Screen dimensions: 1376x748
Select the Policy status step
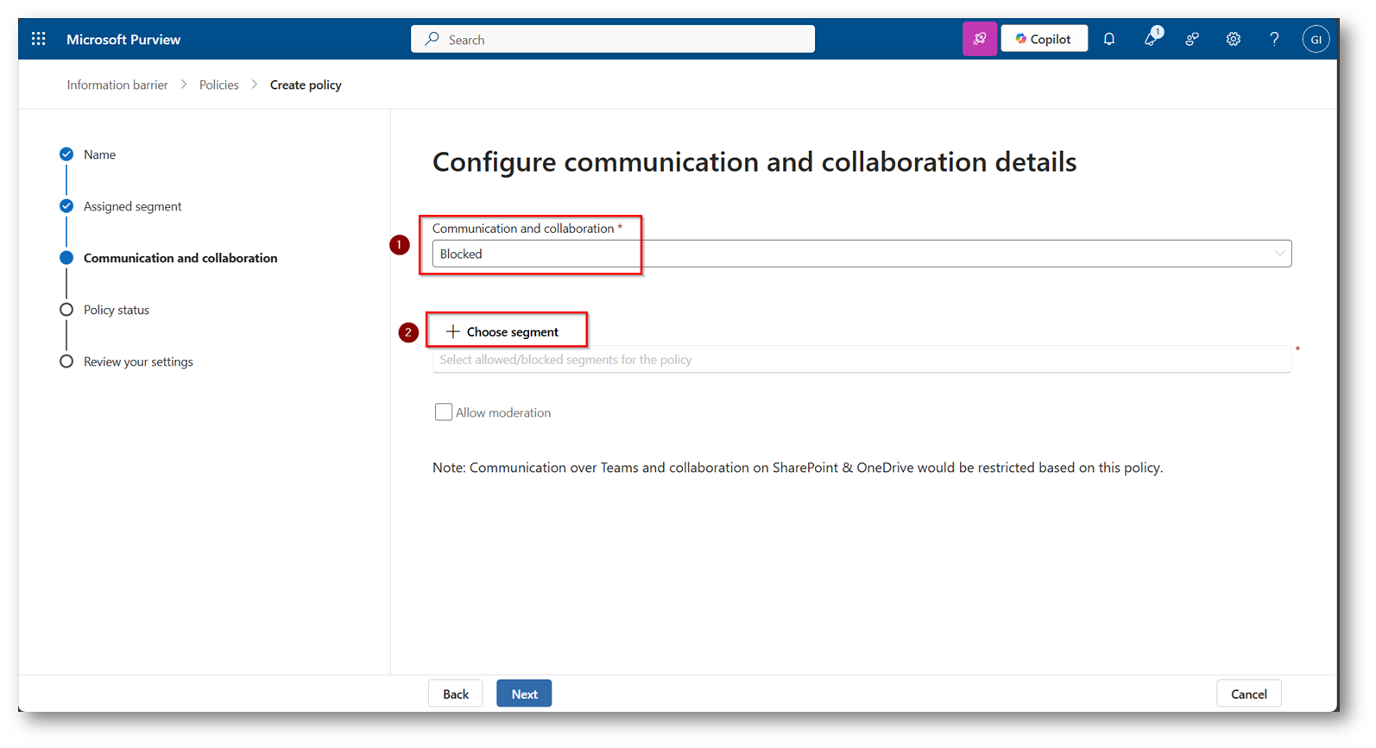click(x=116, y=310)
